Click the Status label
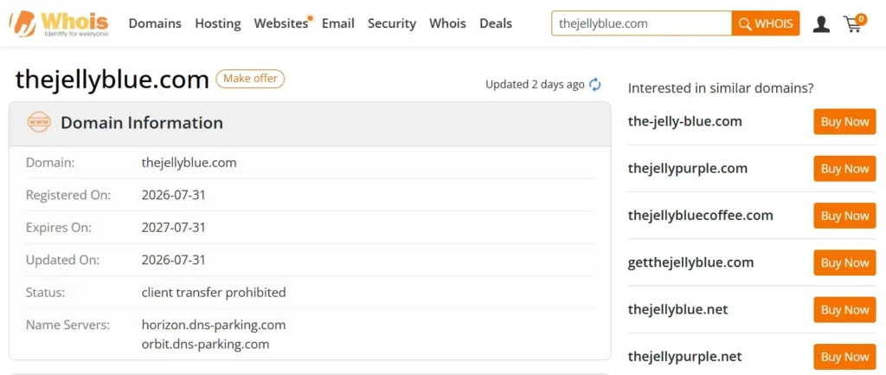The height and width of the screenshot is (375, 886). click(x=45, y=293)
